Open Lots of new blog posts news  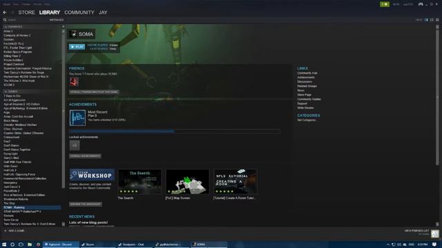click(x=88, y=223)
